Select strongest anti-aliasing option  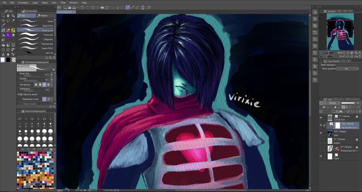click(48, 85)
